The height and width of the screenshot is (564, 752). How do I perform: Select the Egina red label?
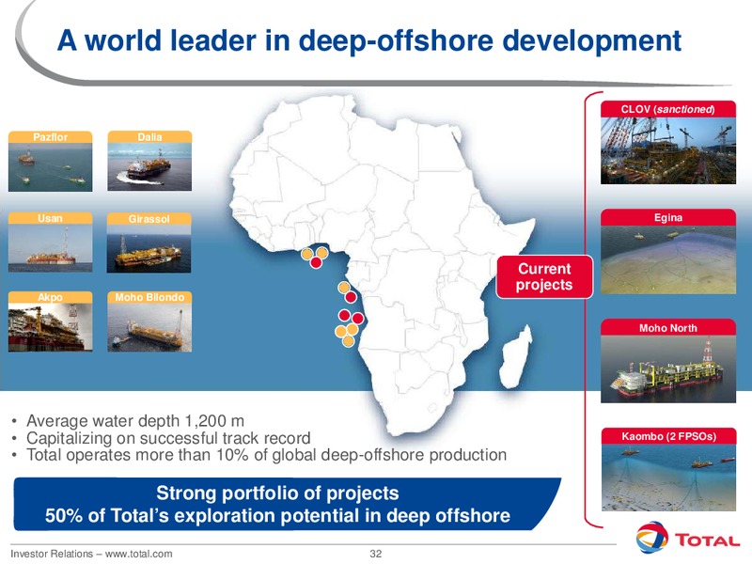point(668,217)
